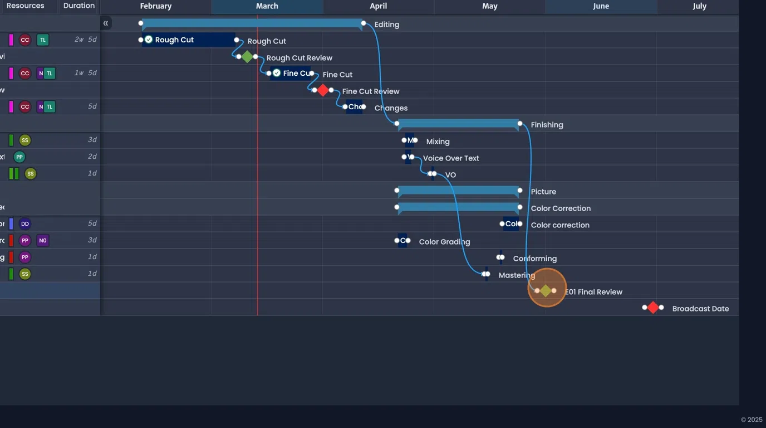Toggle the completion checkmark on Fine Cut bar

click(x=277, y=72)
